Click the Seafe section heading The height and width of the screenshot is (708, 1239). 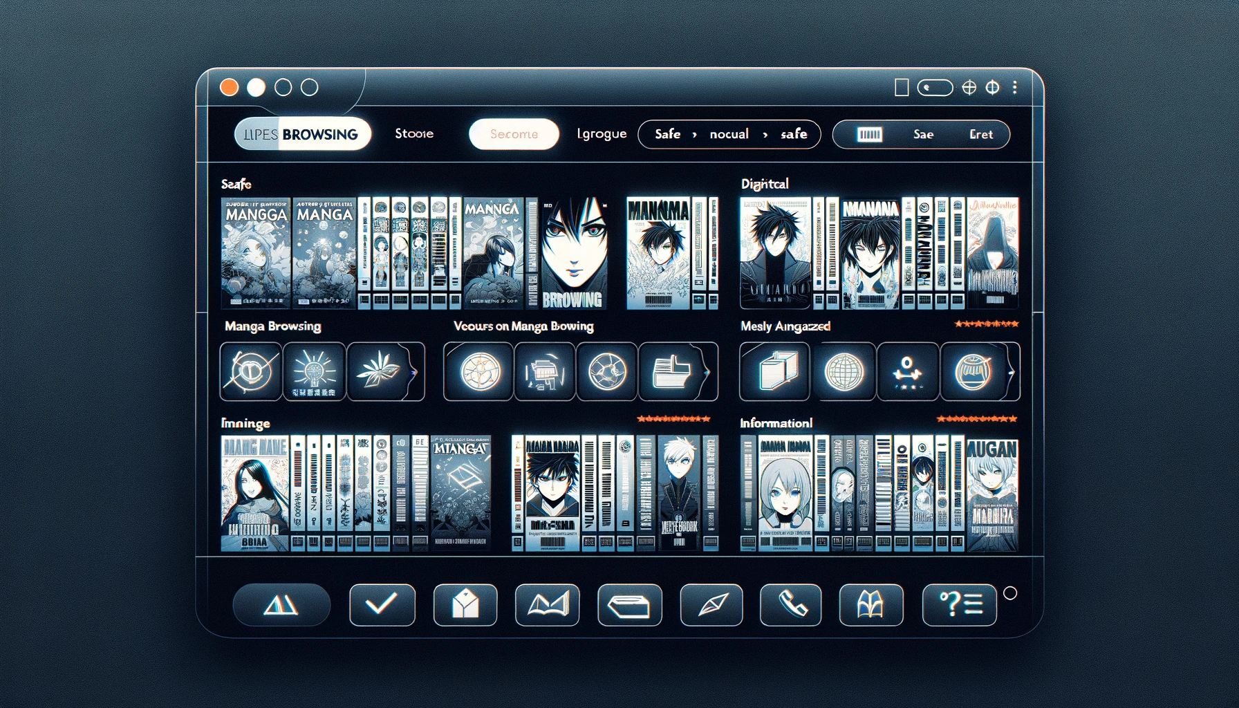(x=236, y=184)
